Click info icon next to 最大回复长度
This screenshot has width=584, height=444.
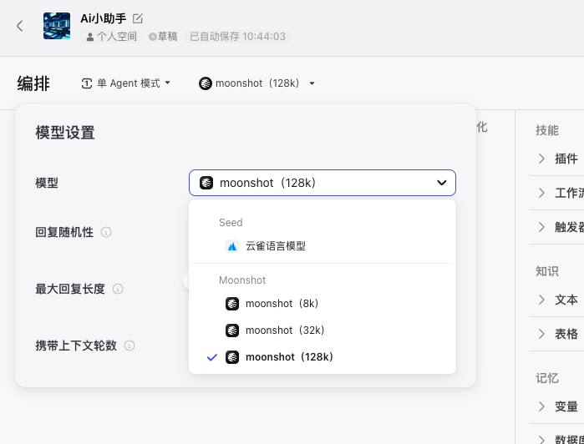point(118,289)
